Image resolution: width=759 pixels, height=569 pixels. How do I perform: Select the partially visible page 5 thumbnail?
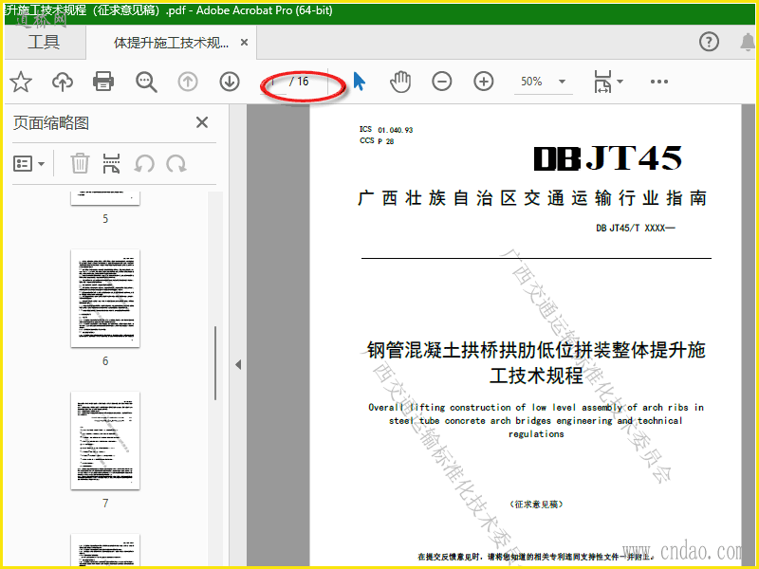pos(105,198)
